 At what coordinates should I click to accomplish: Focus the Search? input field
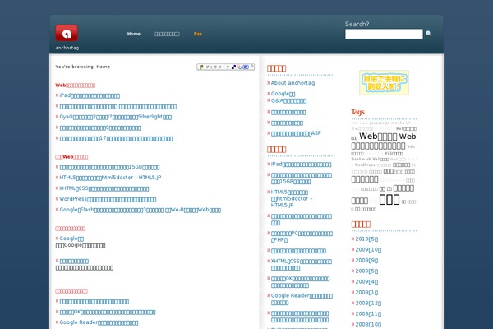tap(384, 34)
